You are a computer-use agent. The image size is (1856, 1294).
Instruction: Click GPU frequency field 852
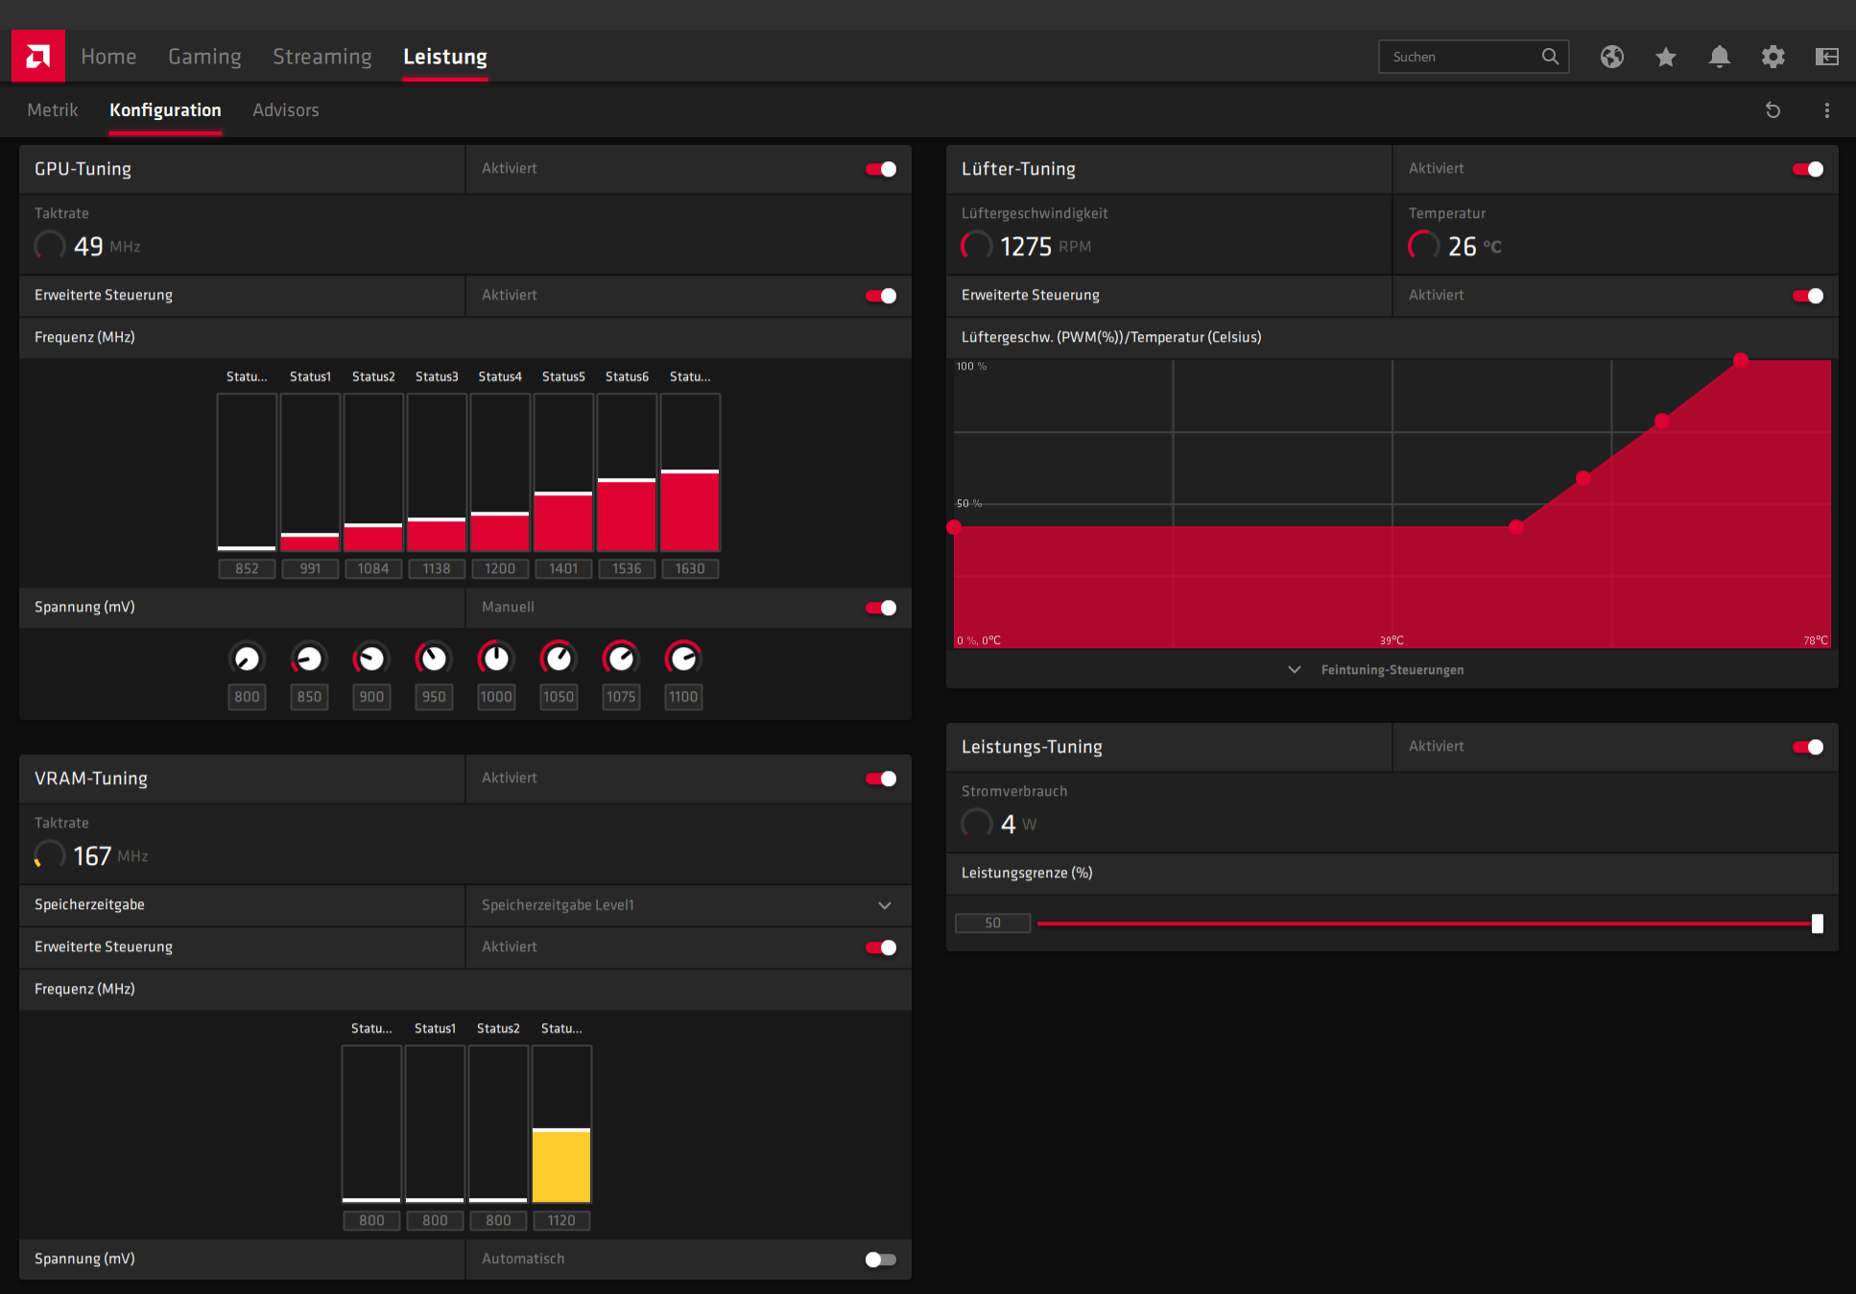247,569
